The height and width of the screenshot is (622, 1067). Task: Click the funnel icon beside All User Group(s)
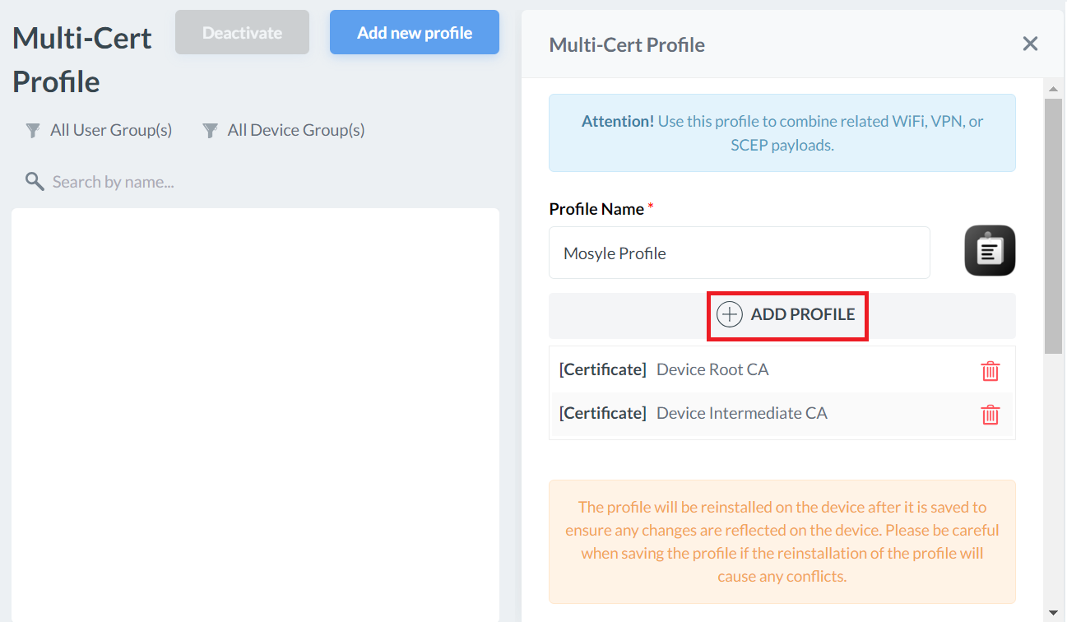pyautogui.click(x=33, y=130)
